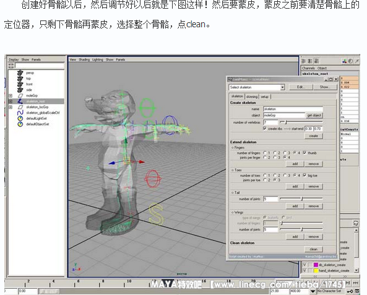This screenshot has width=367, height=295.
Task: Switch to the skinning tab
Action: (252, 97)
